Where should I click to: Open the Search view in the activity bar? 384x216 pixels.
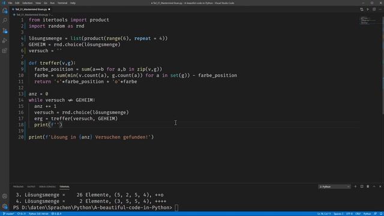[x=5, y=20]
